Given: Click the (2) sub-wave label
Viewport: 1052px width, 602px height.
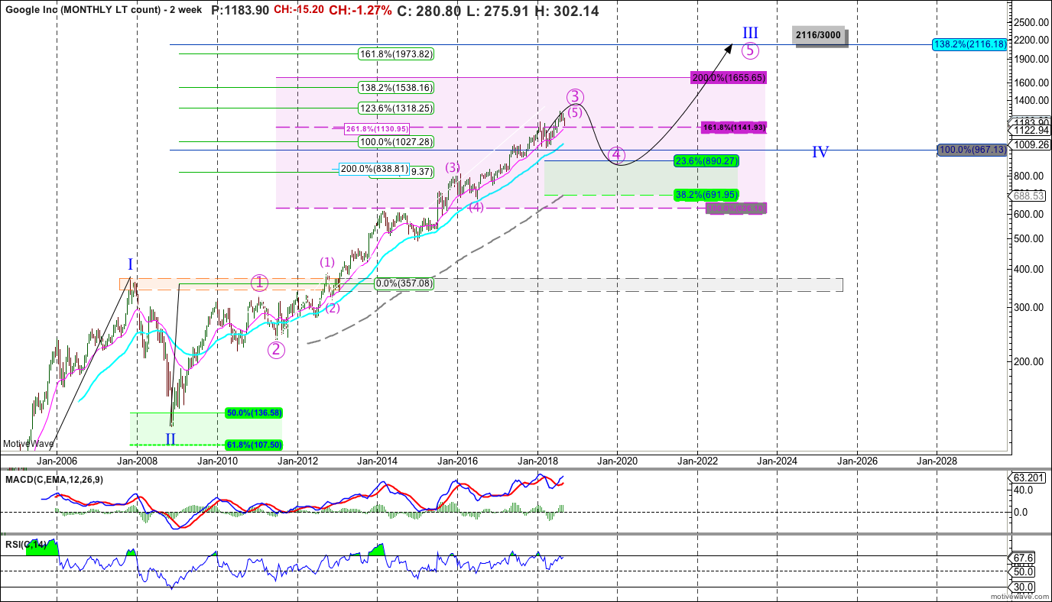Looking at the screenshot, I should tap(333, 308).
